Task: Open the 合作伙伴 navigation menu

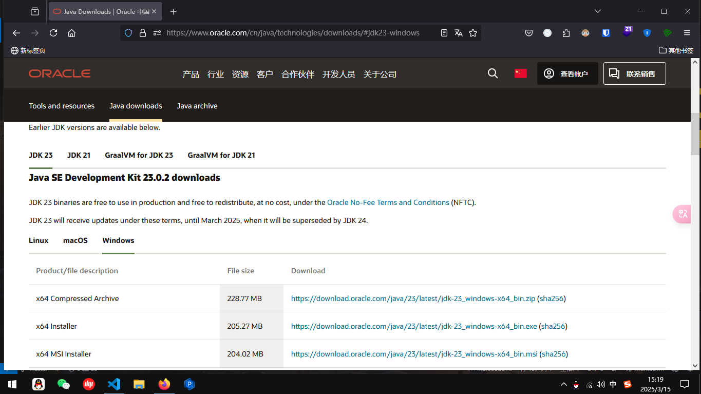Action: [x=298, y=74]
